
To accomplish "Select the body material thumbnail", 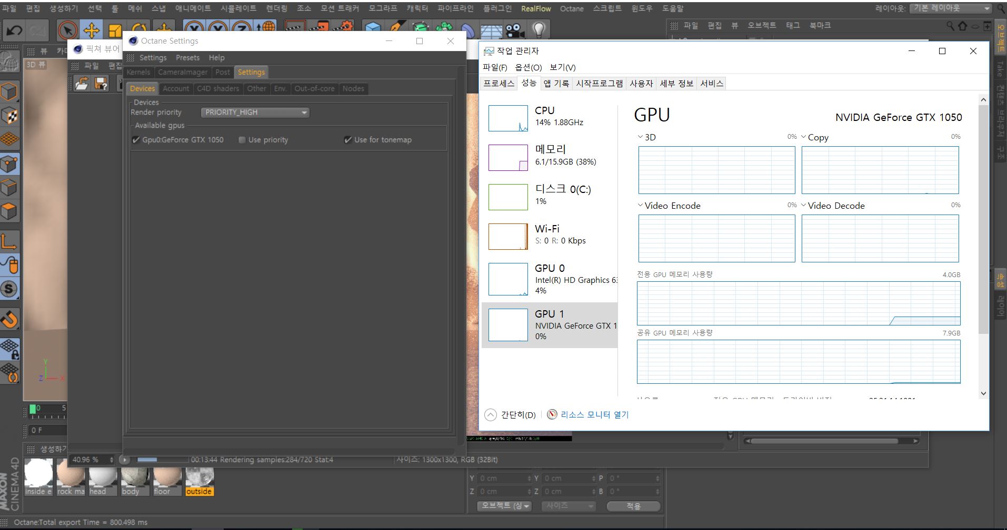I will tap(135, 477).
